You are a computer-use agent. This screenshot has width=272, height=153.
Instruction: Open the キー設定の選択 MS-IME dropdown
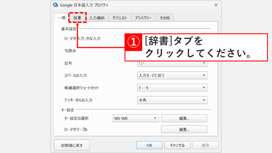(136, 118)
